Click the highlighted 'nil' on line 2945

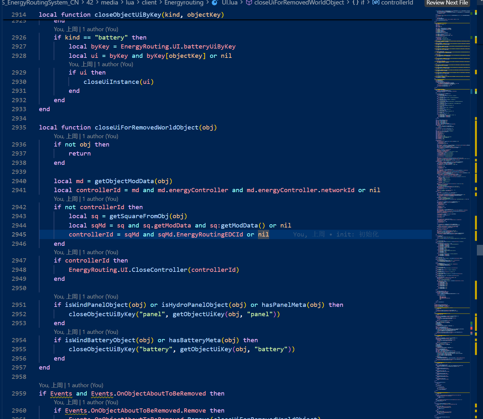(x=263, y=235)
